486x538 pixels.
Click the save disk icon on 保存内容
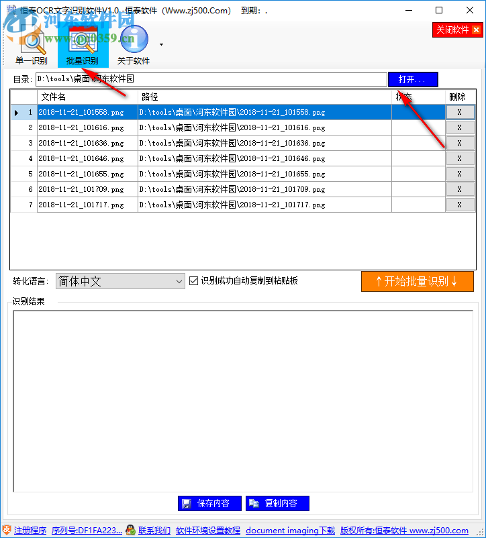coord(187,503)
